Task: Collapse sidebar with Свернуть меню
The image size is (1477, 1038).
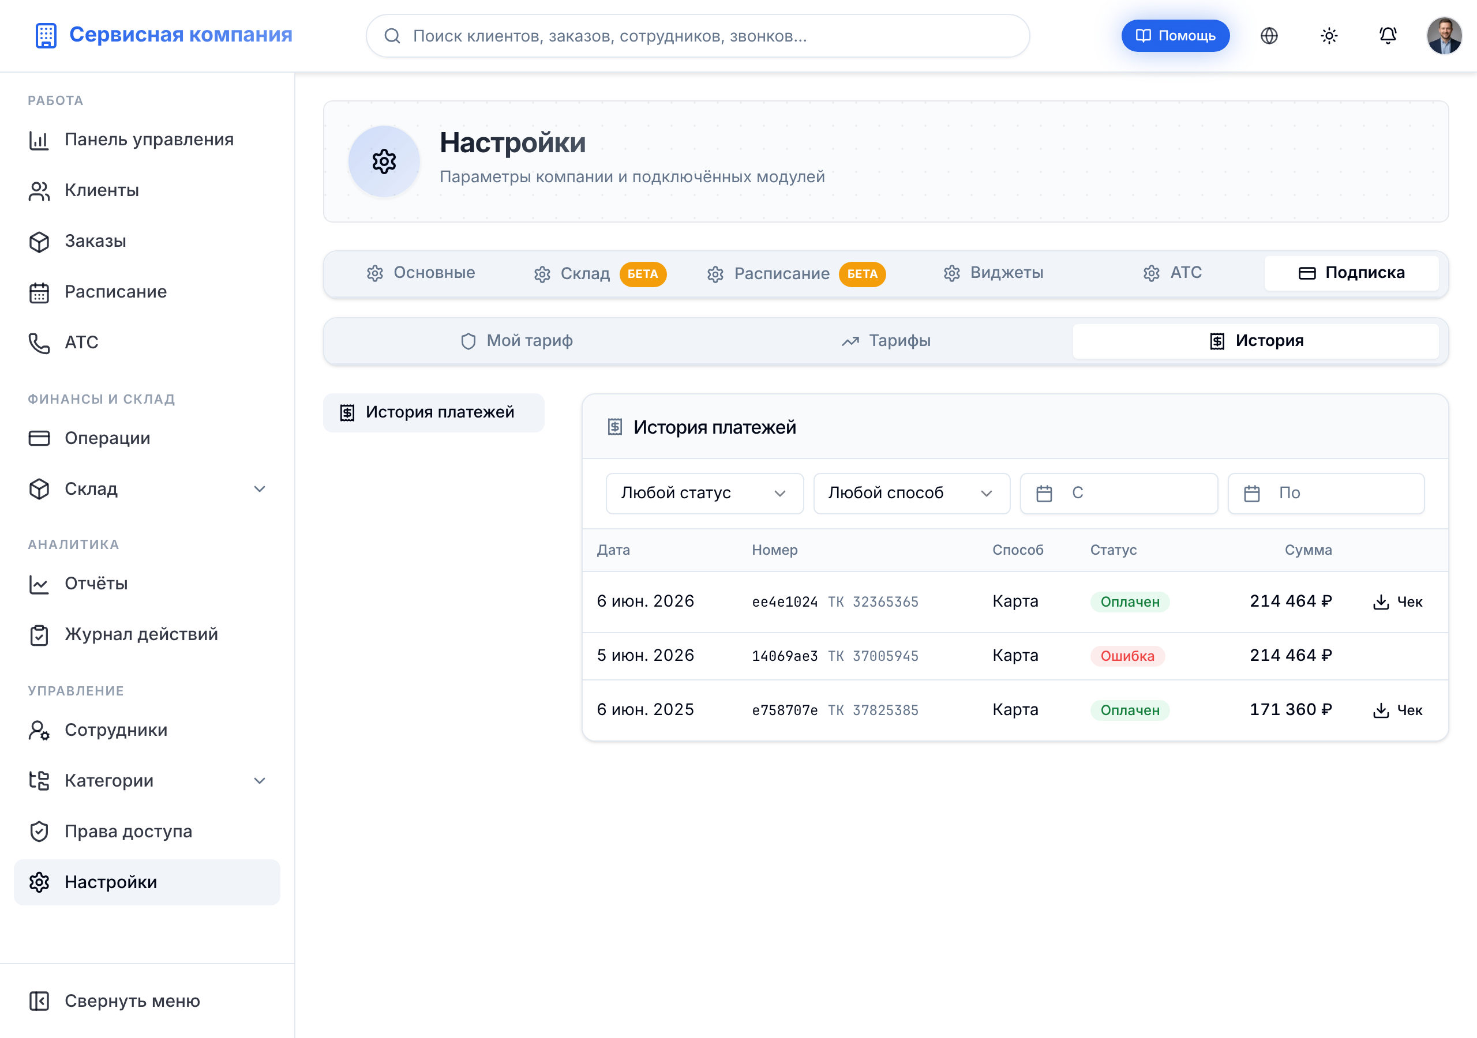Action: pos(147,1001)
